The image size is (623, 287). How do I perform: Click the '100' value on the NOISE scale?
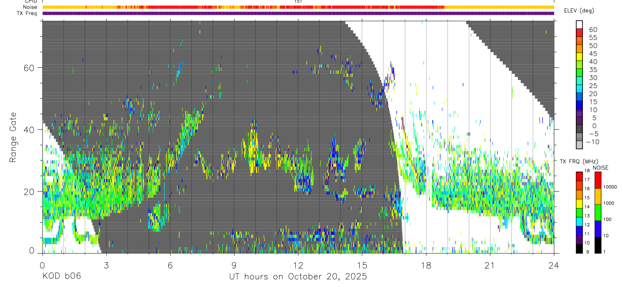click(607, 219)
